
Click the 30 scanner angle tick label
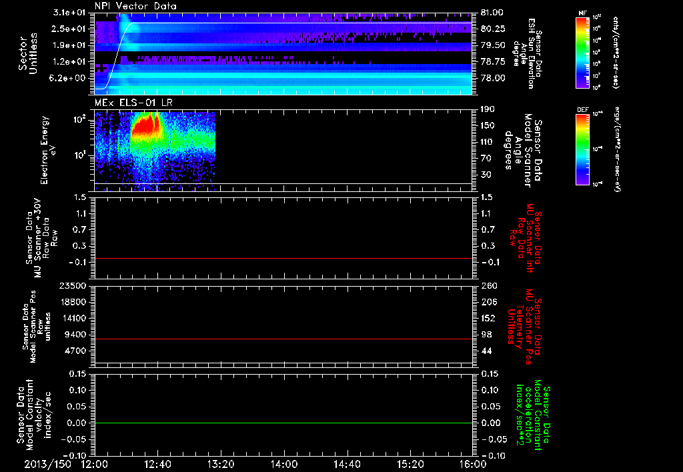coord(486,175)
